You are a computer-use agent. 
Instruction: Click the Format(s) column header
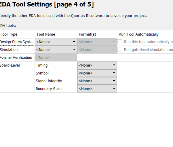(97, 34)
